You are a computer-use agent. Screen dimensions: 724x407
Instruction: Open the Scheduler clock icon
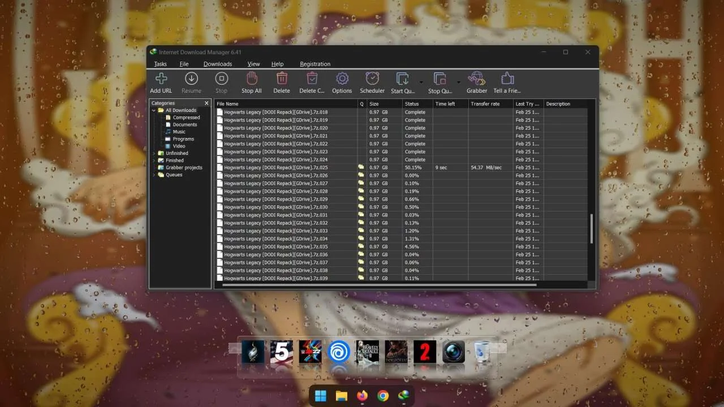(x=372, y=79)
